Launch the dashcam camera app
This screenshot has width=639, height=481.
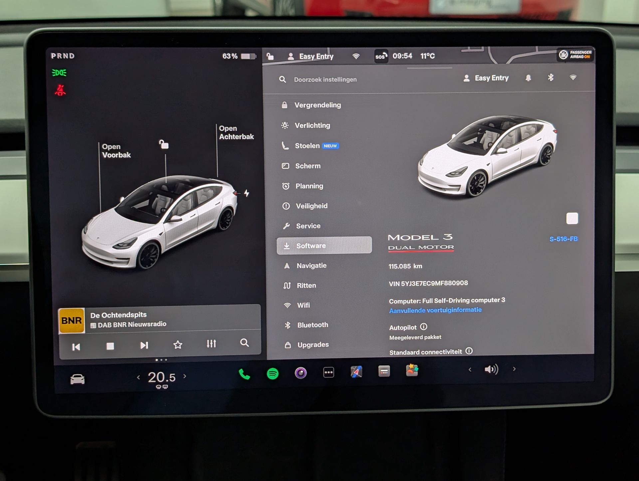301,373
